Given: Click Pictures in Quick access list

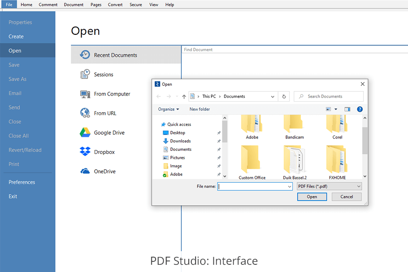Looking at the screenshot, I should [x=177, y=158].
